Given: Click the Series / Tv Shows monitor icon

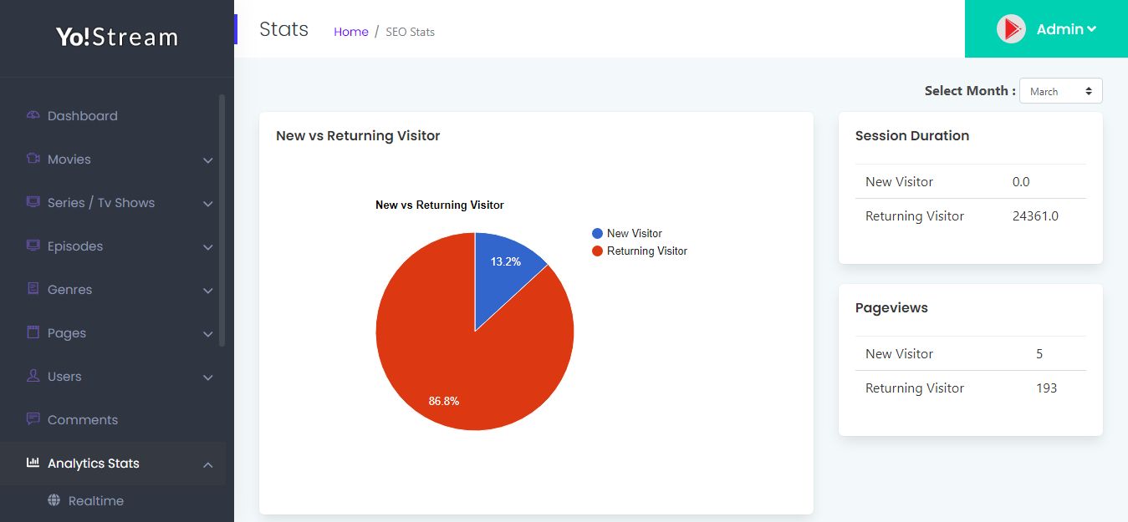Looking at the screenshot, I should (x=33, y=202).
